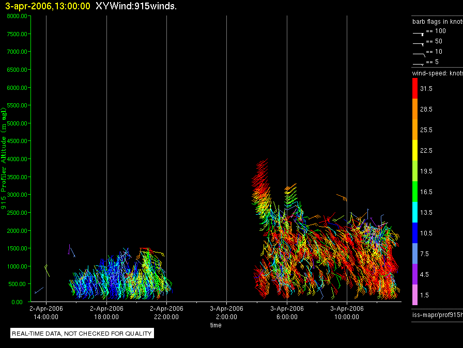
Task: Click the pink 1.5 knots swatch
Action: [415, 295]
